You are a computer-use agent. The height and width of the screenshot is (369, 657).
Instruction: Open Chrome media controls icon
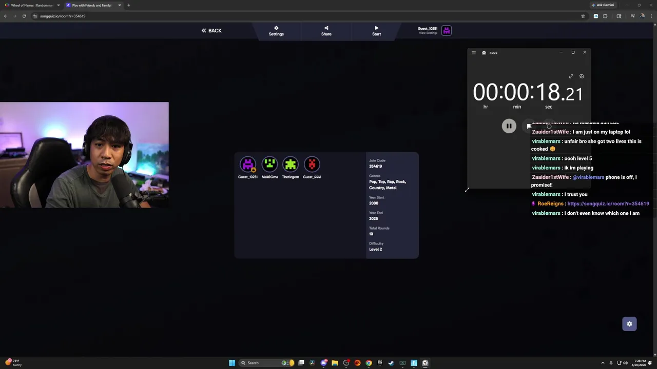pos(632,16)
